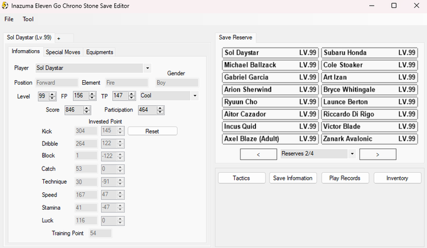Screen dimensions: 427x248
Task: Select reserve player Aitor Cazador
Action: tap(270, 115)
